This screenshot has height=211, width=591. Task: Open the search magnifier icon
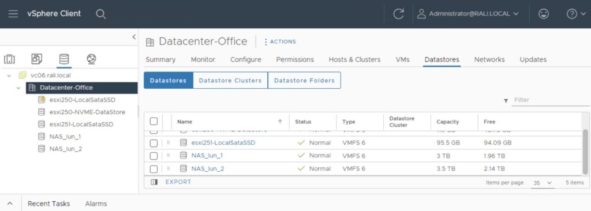(x=100, y=14)
